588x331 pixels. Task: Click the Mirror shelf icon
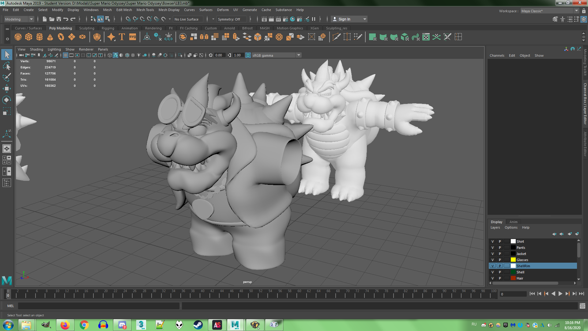[204, 37]
